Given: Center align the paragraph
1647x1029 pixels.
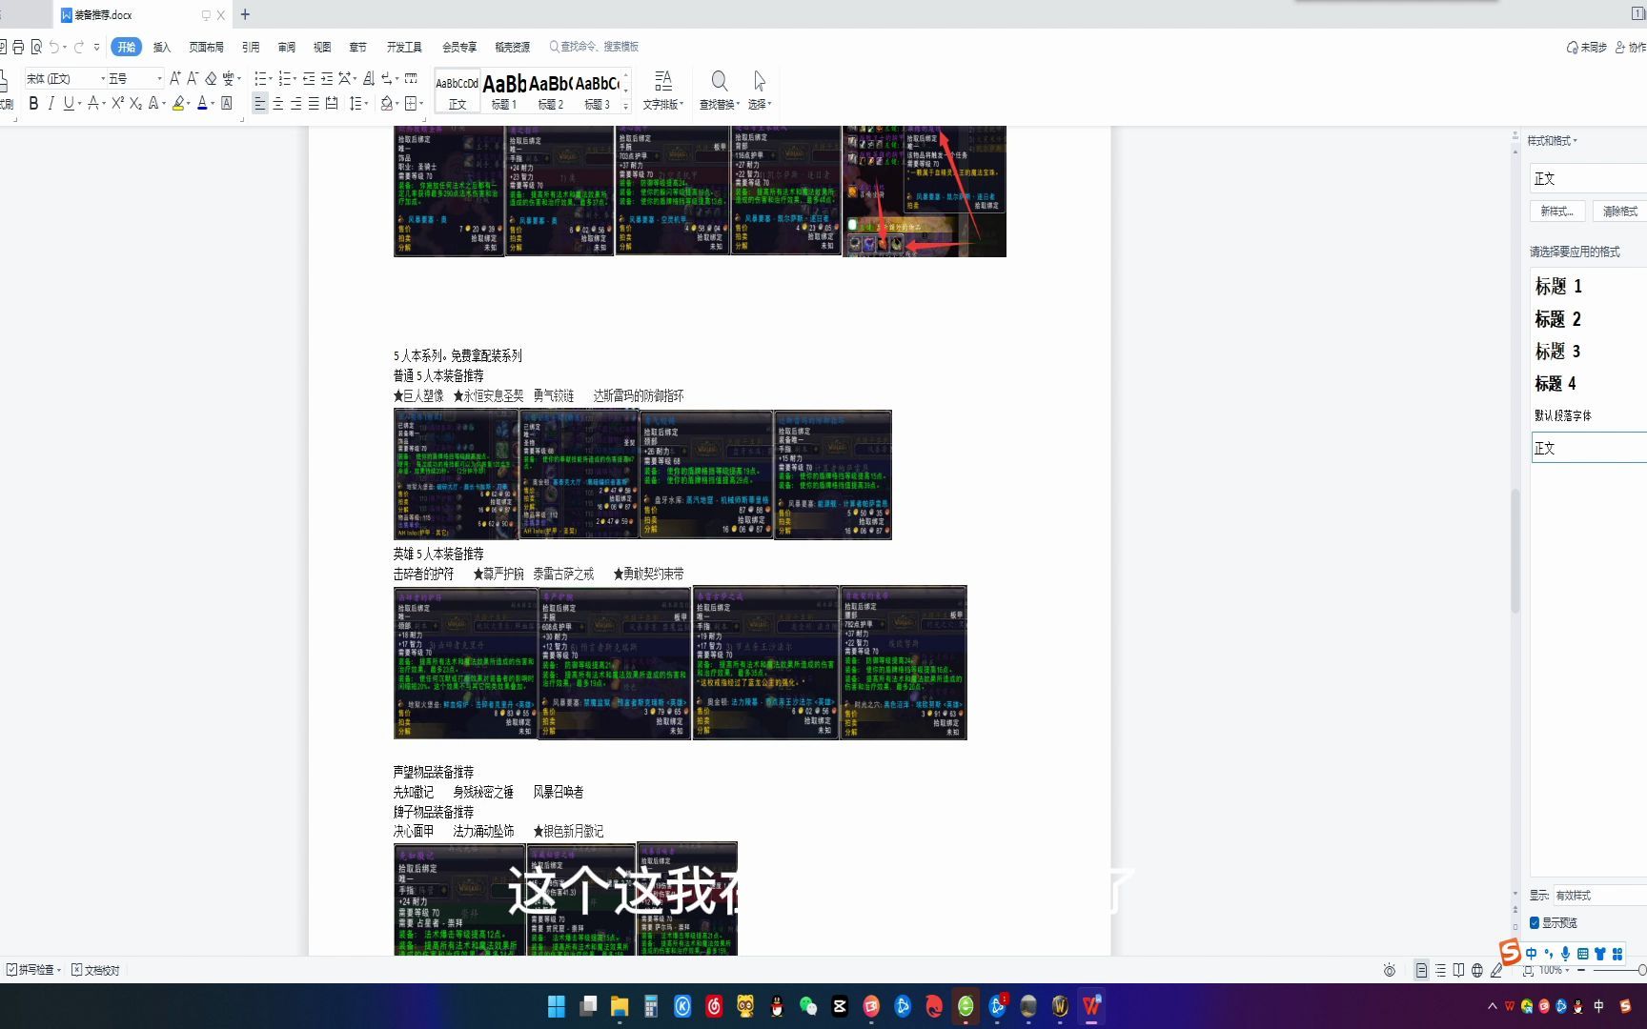Looking at the screenshot, I should tap(278, 103).
